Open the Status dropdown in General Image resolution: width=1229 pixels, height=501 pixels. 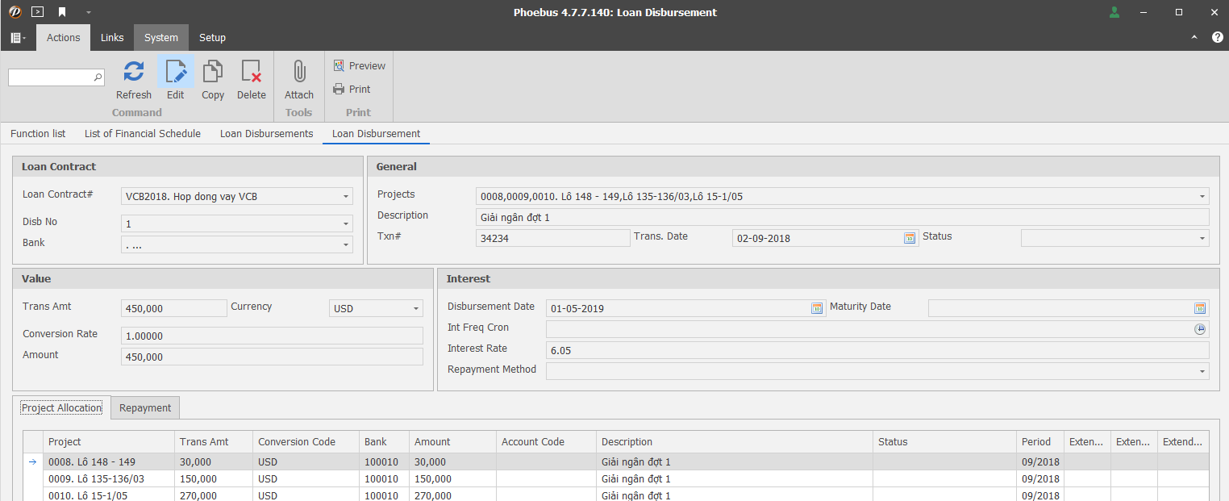(x=1202, y=238)
